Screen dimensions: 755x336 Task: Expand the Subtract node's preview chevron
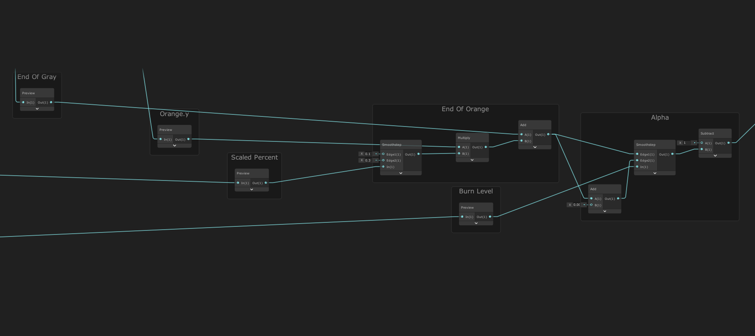715,156
